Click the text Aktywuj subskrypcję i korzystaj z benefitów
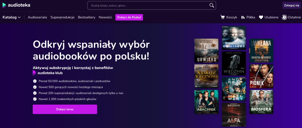302x128 pixels. click(73, 68)
